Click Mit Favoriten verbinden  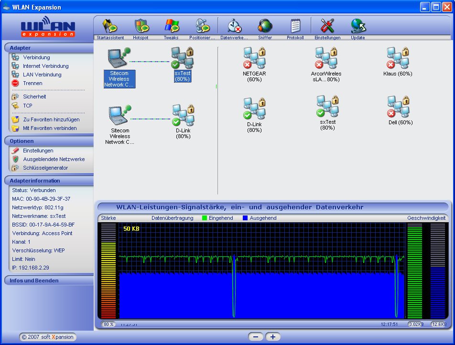click(50, 128)
